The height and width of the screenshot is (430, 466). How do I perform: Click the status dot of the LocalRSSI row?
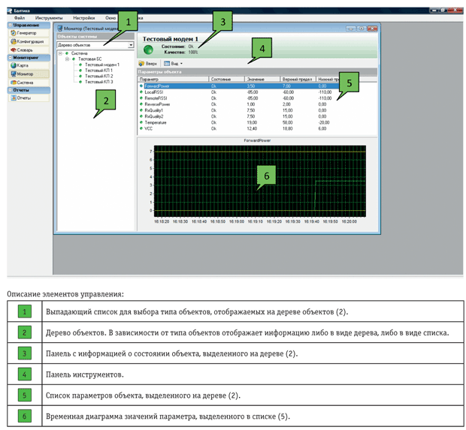pyautogui.click(x=141, y=92)
